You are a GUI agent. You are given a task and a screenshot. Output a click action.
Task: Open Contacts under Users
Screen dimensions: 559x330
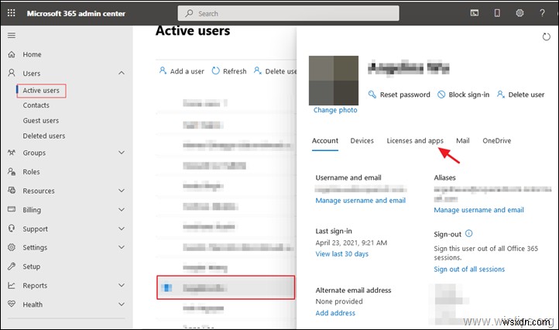coord(36,105)
